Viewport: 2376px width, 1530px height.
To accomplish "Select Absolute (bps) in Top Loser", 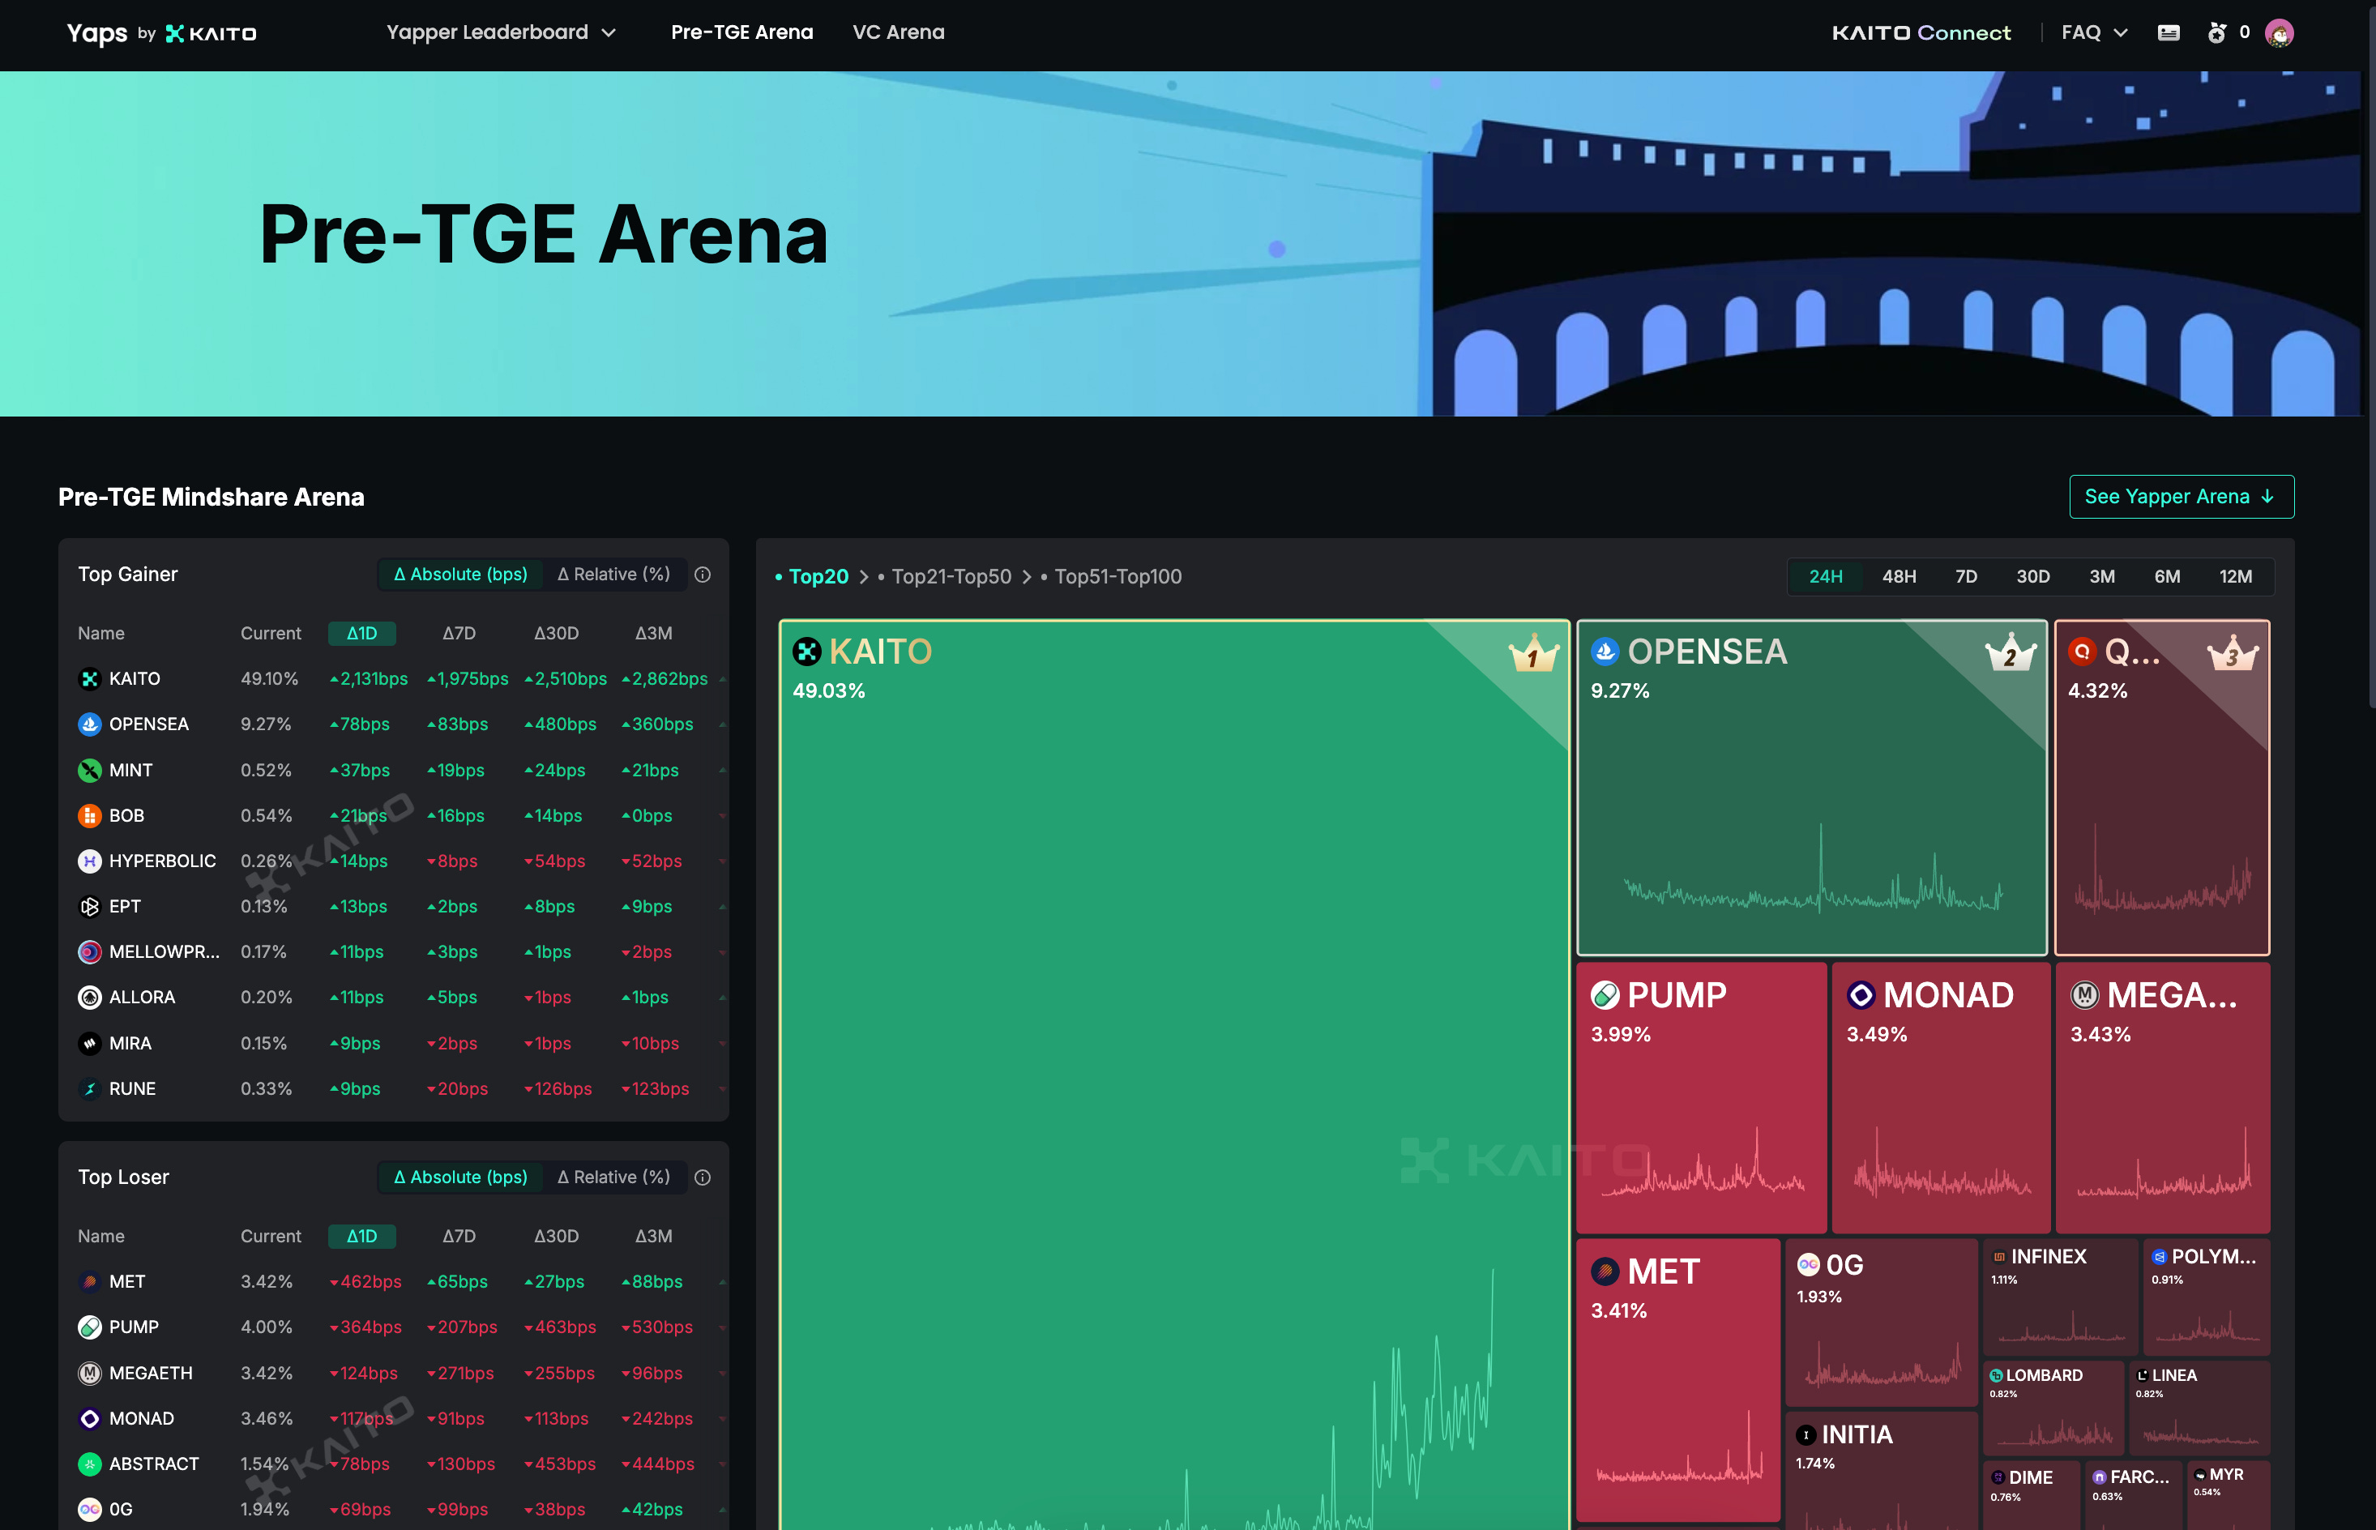I will [x=460, y=1177].
